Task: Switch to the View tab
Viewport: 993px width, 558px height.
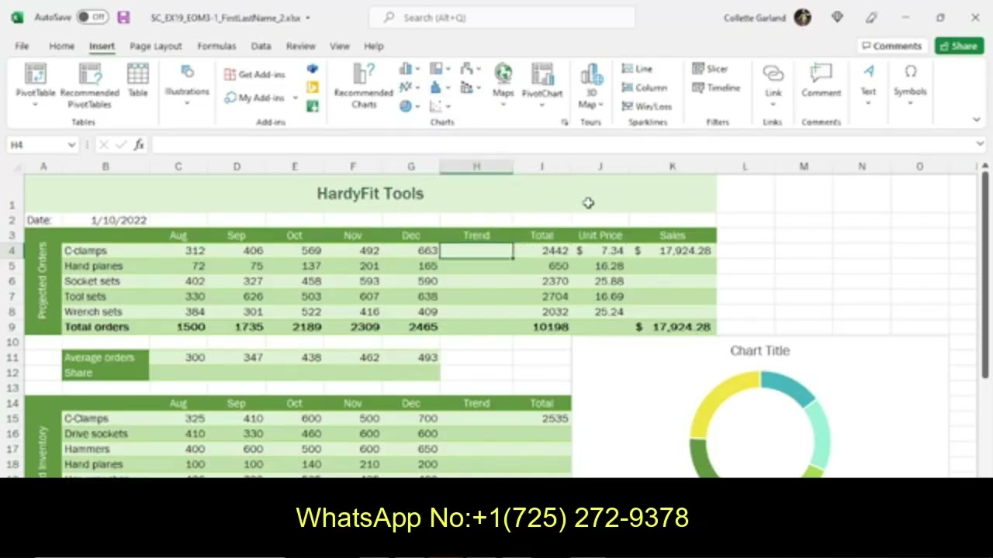Action: pos(340,46)
